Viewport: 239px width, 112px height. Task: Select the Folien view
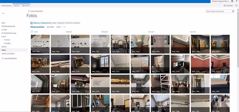coord(58,27)
